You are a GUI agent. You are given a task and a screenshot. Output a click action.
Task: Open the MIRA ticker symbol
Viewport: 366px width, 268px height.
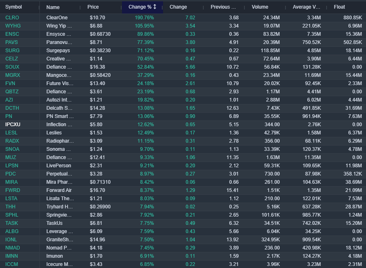point(12,182)
